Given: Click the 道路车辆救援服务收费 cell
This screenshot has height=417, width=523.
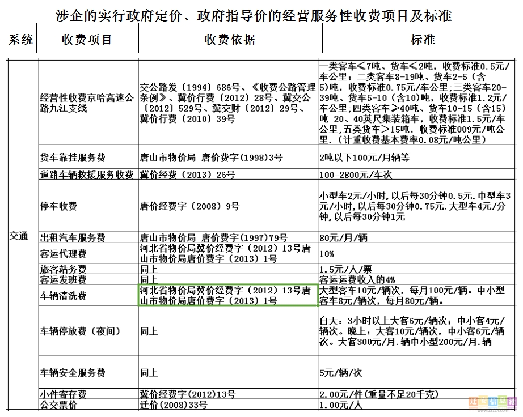Looking at the screenshot, I should (x=87, y=175).
